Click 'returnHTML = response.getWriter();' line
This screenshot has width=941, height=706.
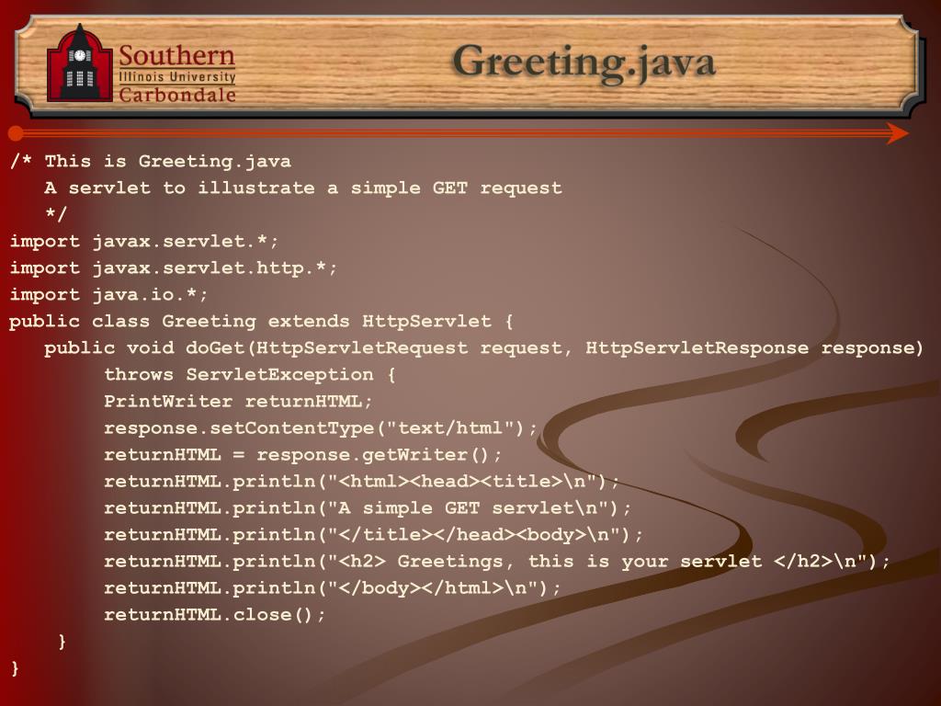pos(303,454)
